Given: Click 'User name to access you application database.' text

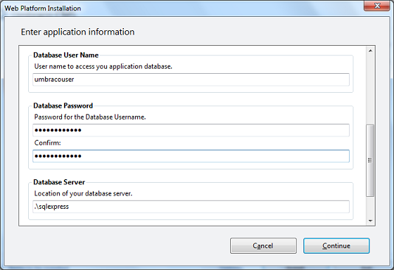Looking at the screenshot, I should (x=103, y=67).
